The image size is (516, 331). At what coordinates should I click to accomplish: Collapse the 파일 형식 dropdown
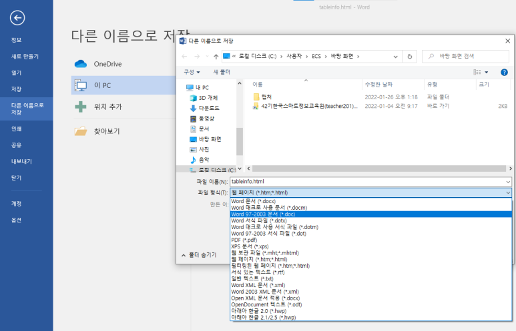(508, 192)
